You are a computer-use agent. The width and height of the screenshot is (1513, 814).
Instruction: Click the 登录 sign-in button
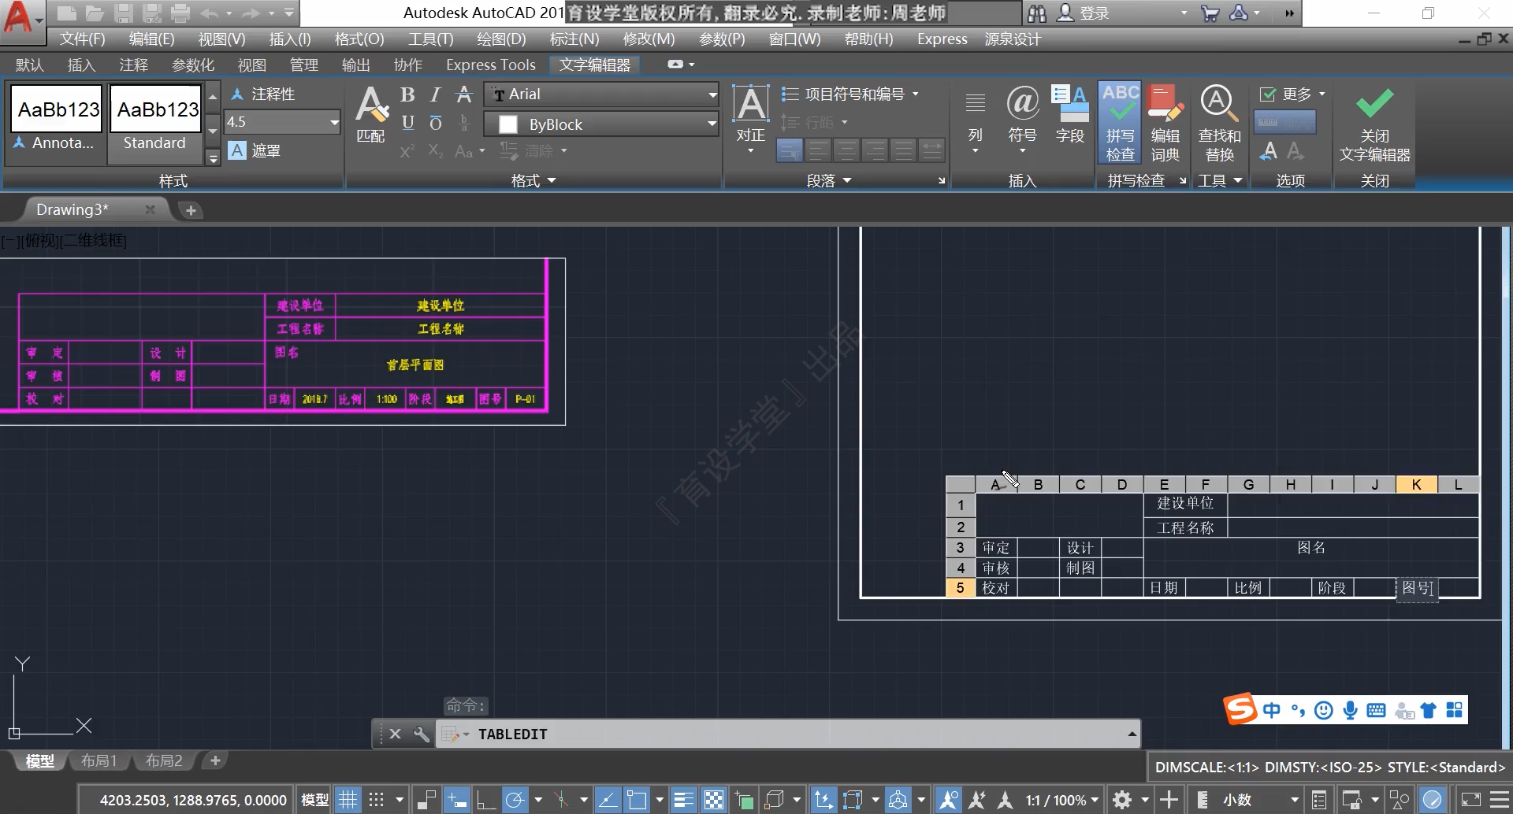(x=1083, y=13)
